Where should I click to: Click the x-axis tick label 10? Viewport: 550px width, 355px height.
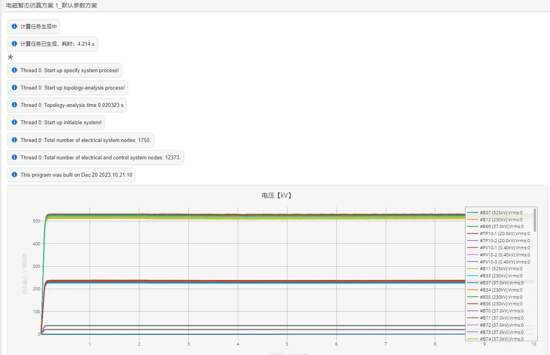coord(534,344)
